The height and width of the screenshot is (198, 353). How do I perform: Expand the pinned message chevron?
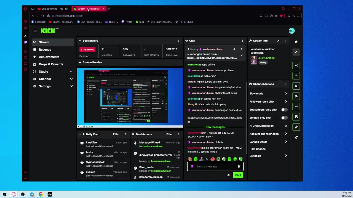pos(241,55)
